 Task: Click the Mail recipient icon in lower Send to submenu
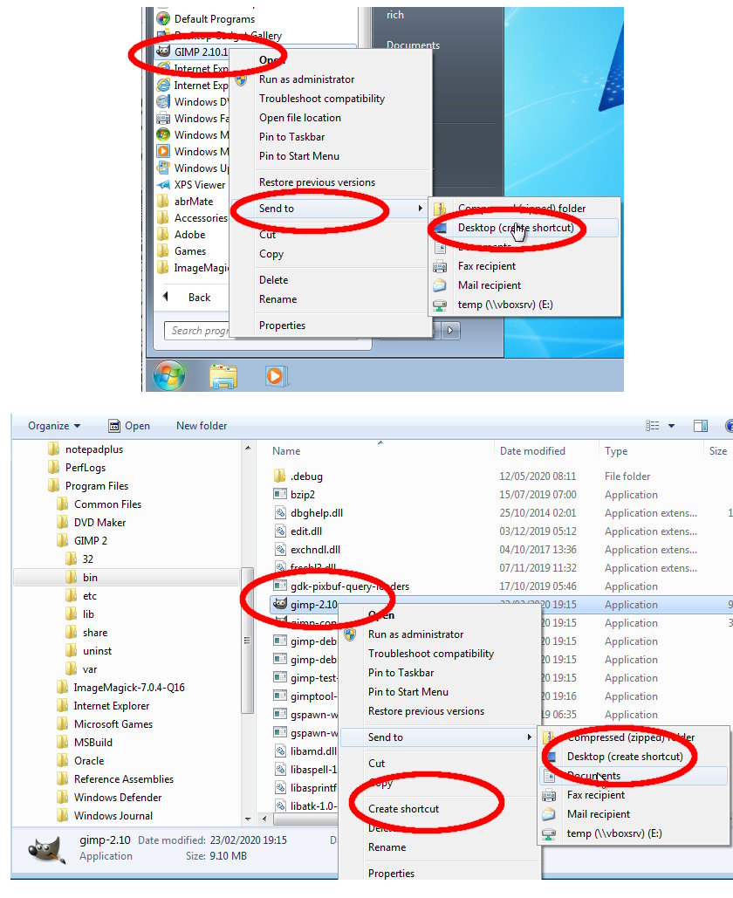549,814
